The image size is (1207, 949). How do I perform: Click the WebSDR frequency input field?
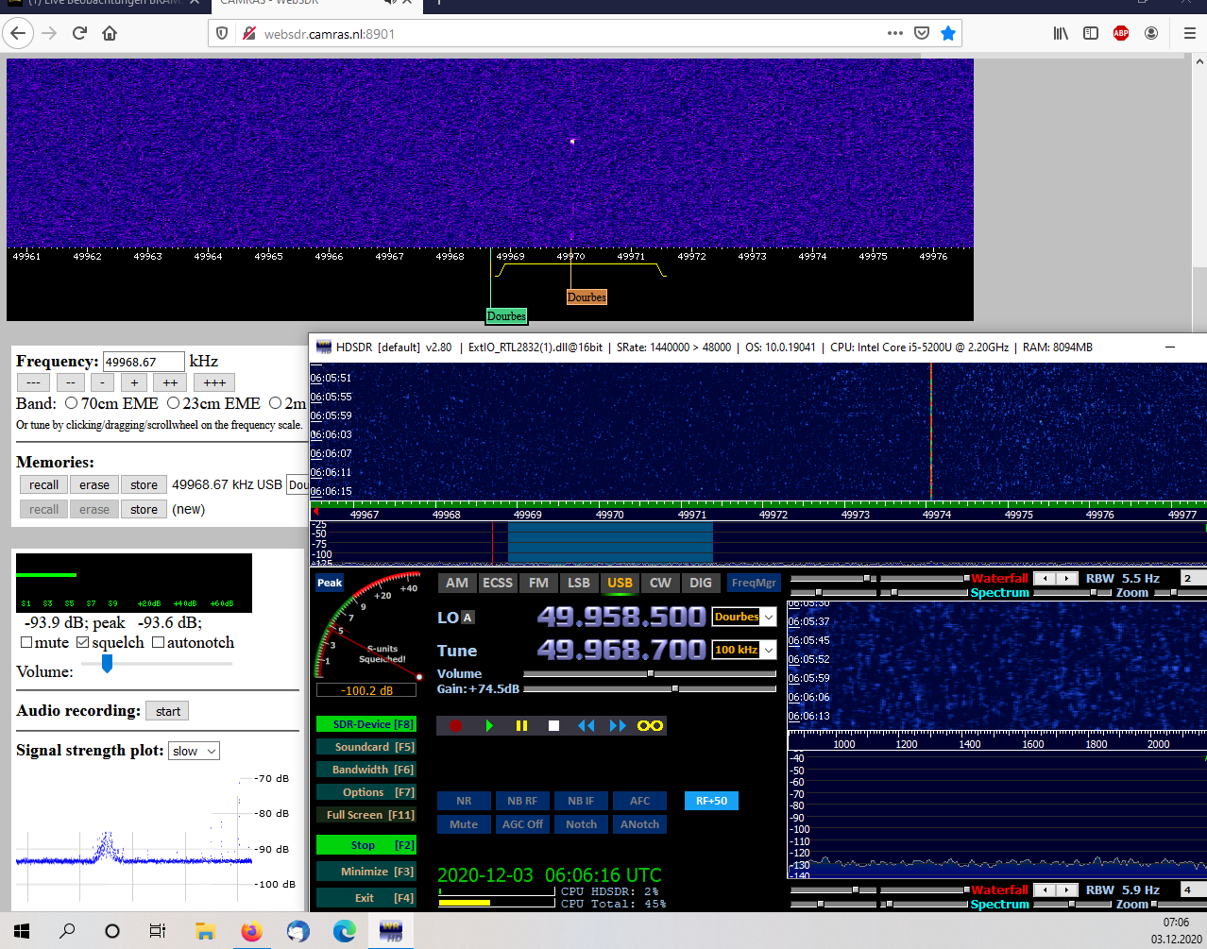[x=144, y=362]
